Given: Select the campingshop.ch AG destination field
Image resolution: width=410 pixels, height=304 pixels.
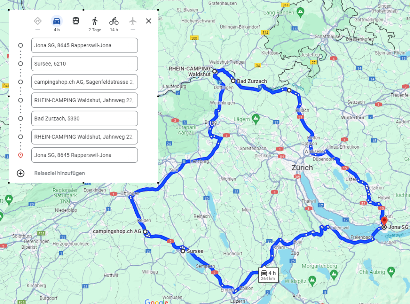Looking at the screenshot, I should click(x=84, y=82).
